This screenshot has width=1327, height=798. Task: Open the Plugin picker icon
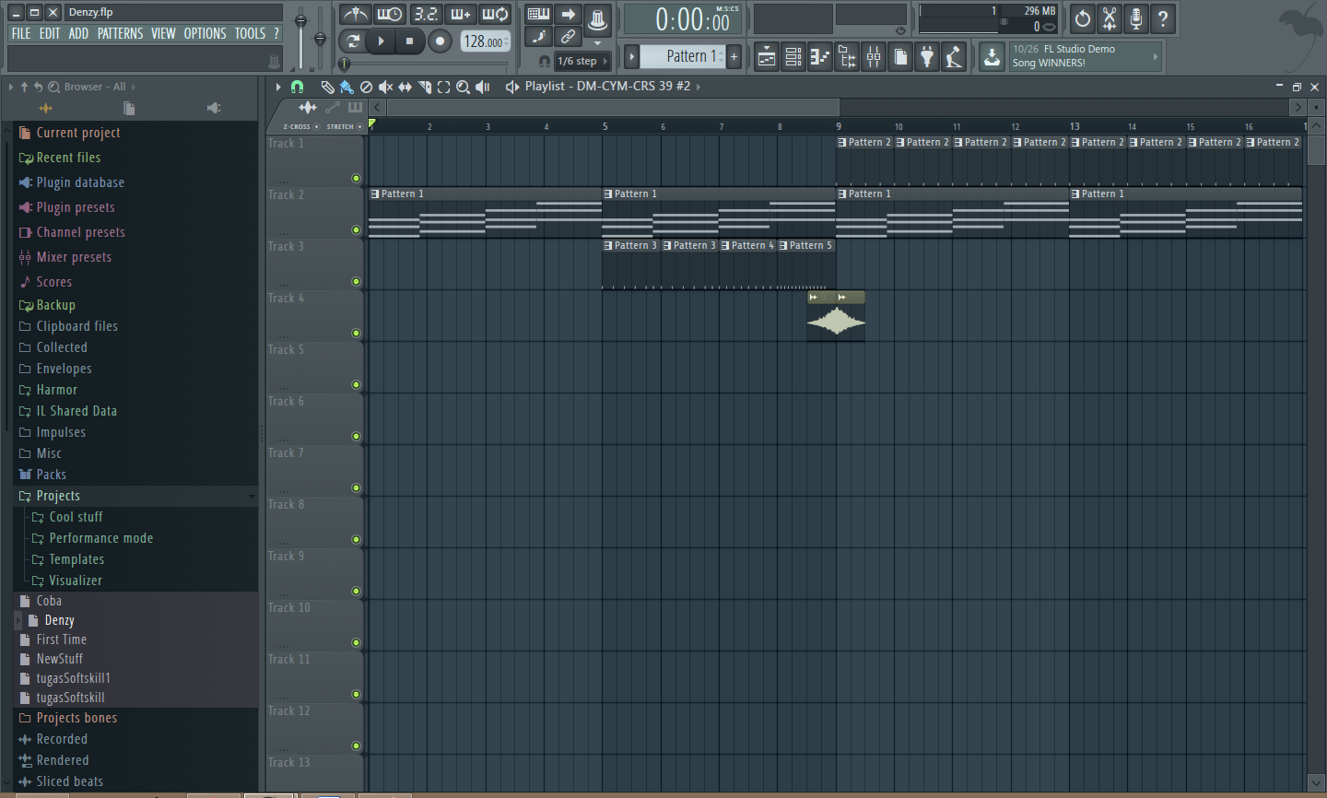click(x=927, y=56)
